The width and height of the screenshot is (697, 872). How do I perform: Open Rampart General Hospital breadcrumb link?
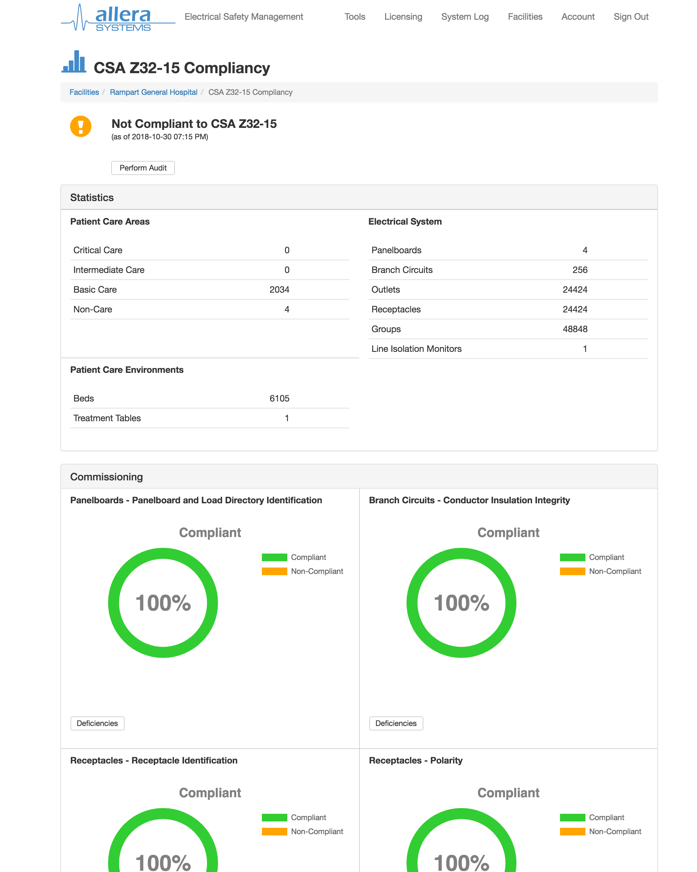(154, 92)
